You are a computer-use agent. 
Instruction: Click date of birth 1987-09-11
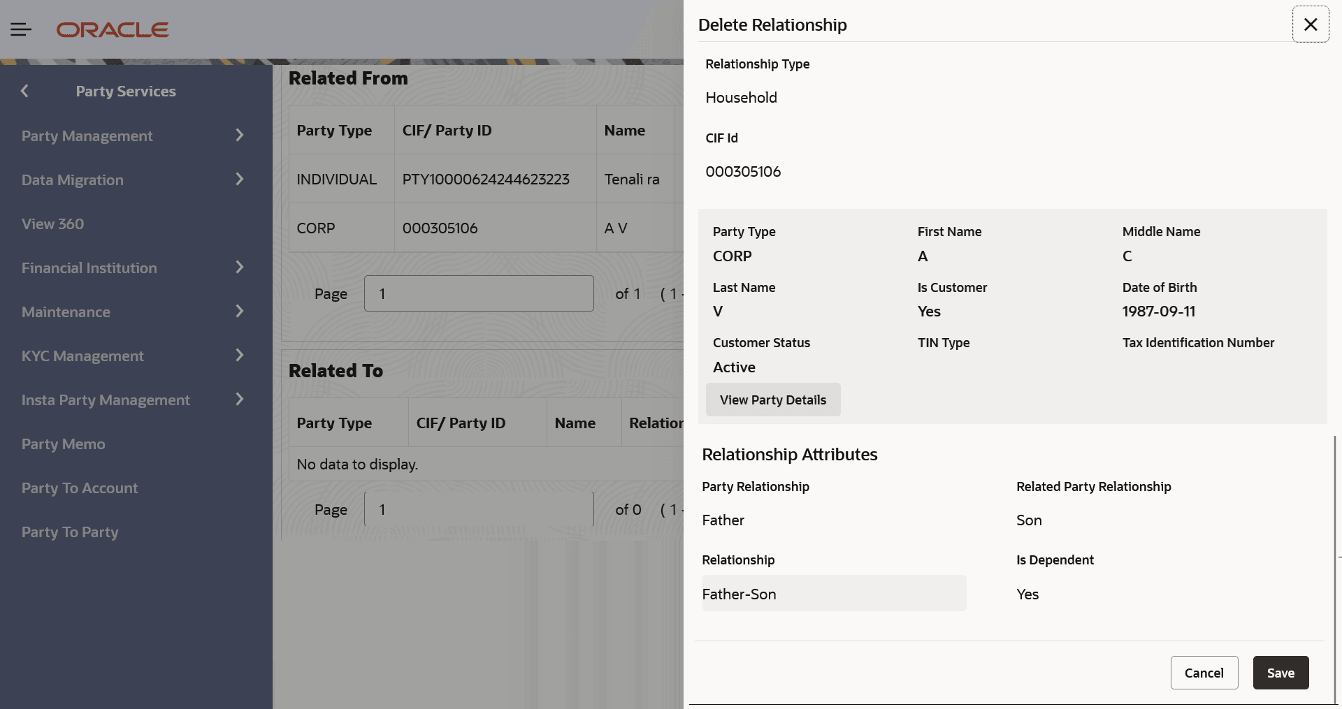pyautogui.click(x=1159, y=312)
